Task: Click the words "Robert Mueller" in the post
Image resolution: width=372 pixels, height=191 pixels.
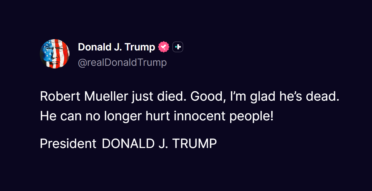Action: click(x=84, y=97)
